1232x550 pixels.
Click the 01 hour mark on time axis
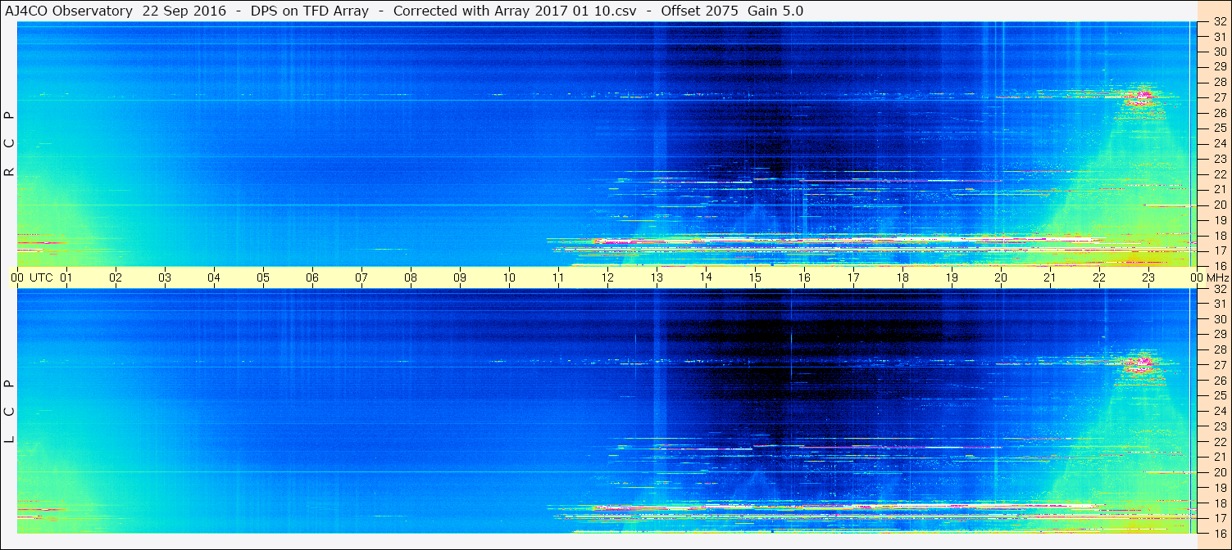66,277
